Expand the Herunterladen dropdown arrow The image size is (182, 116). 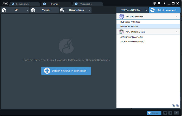[90, 10]
